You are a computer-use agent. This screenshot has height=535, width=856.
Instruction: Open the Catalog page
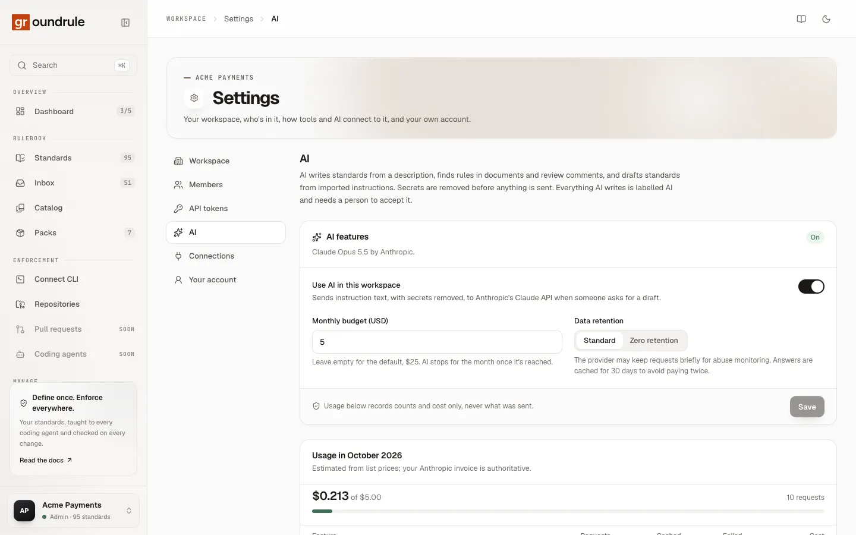(x=74, y=207)
